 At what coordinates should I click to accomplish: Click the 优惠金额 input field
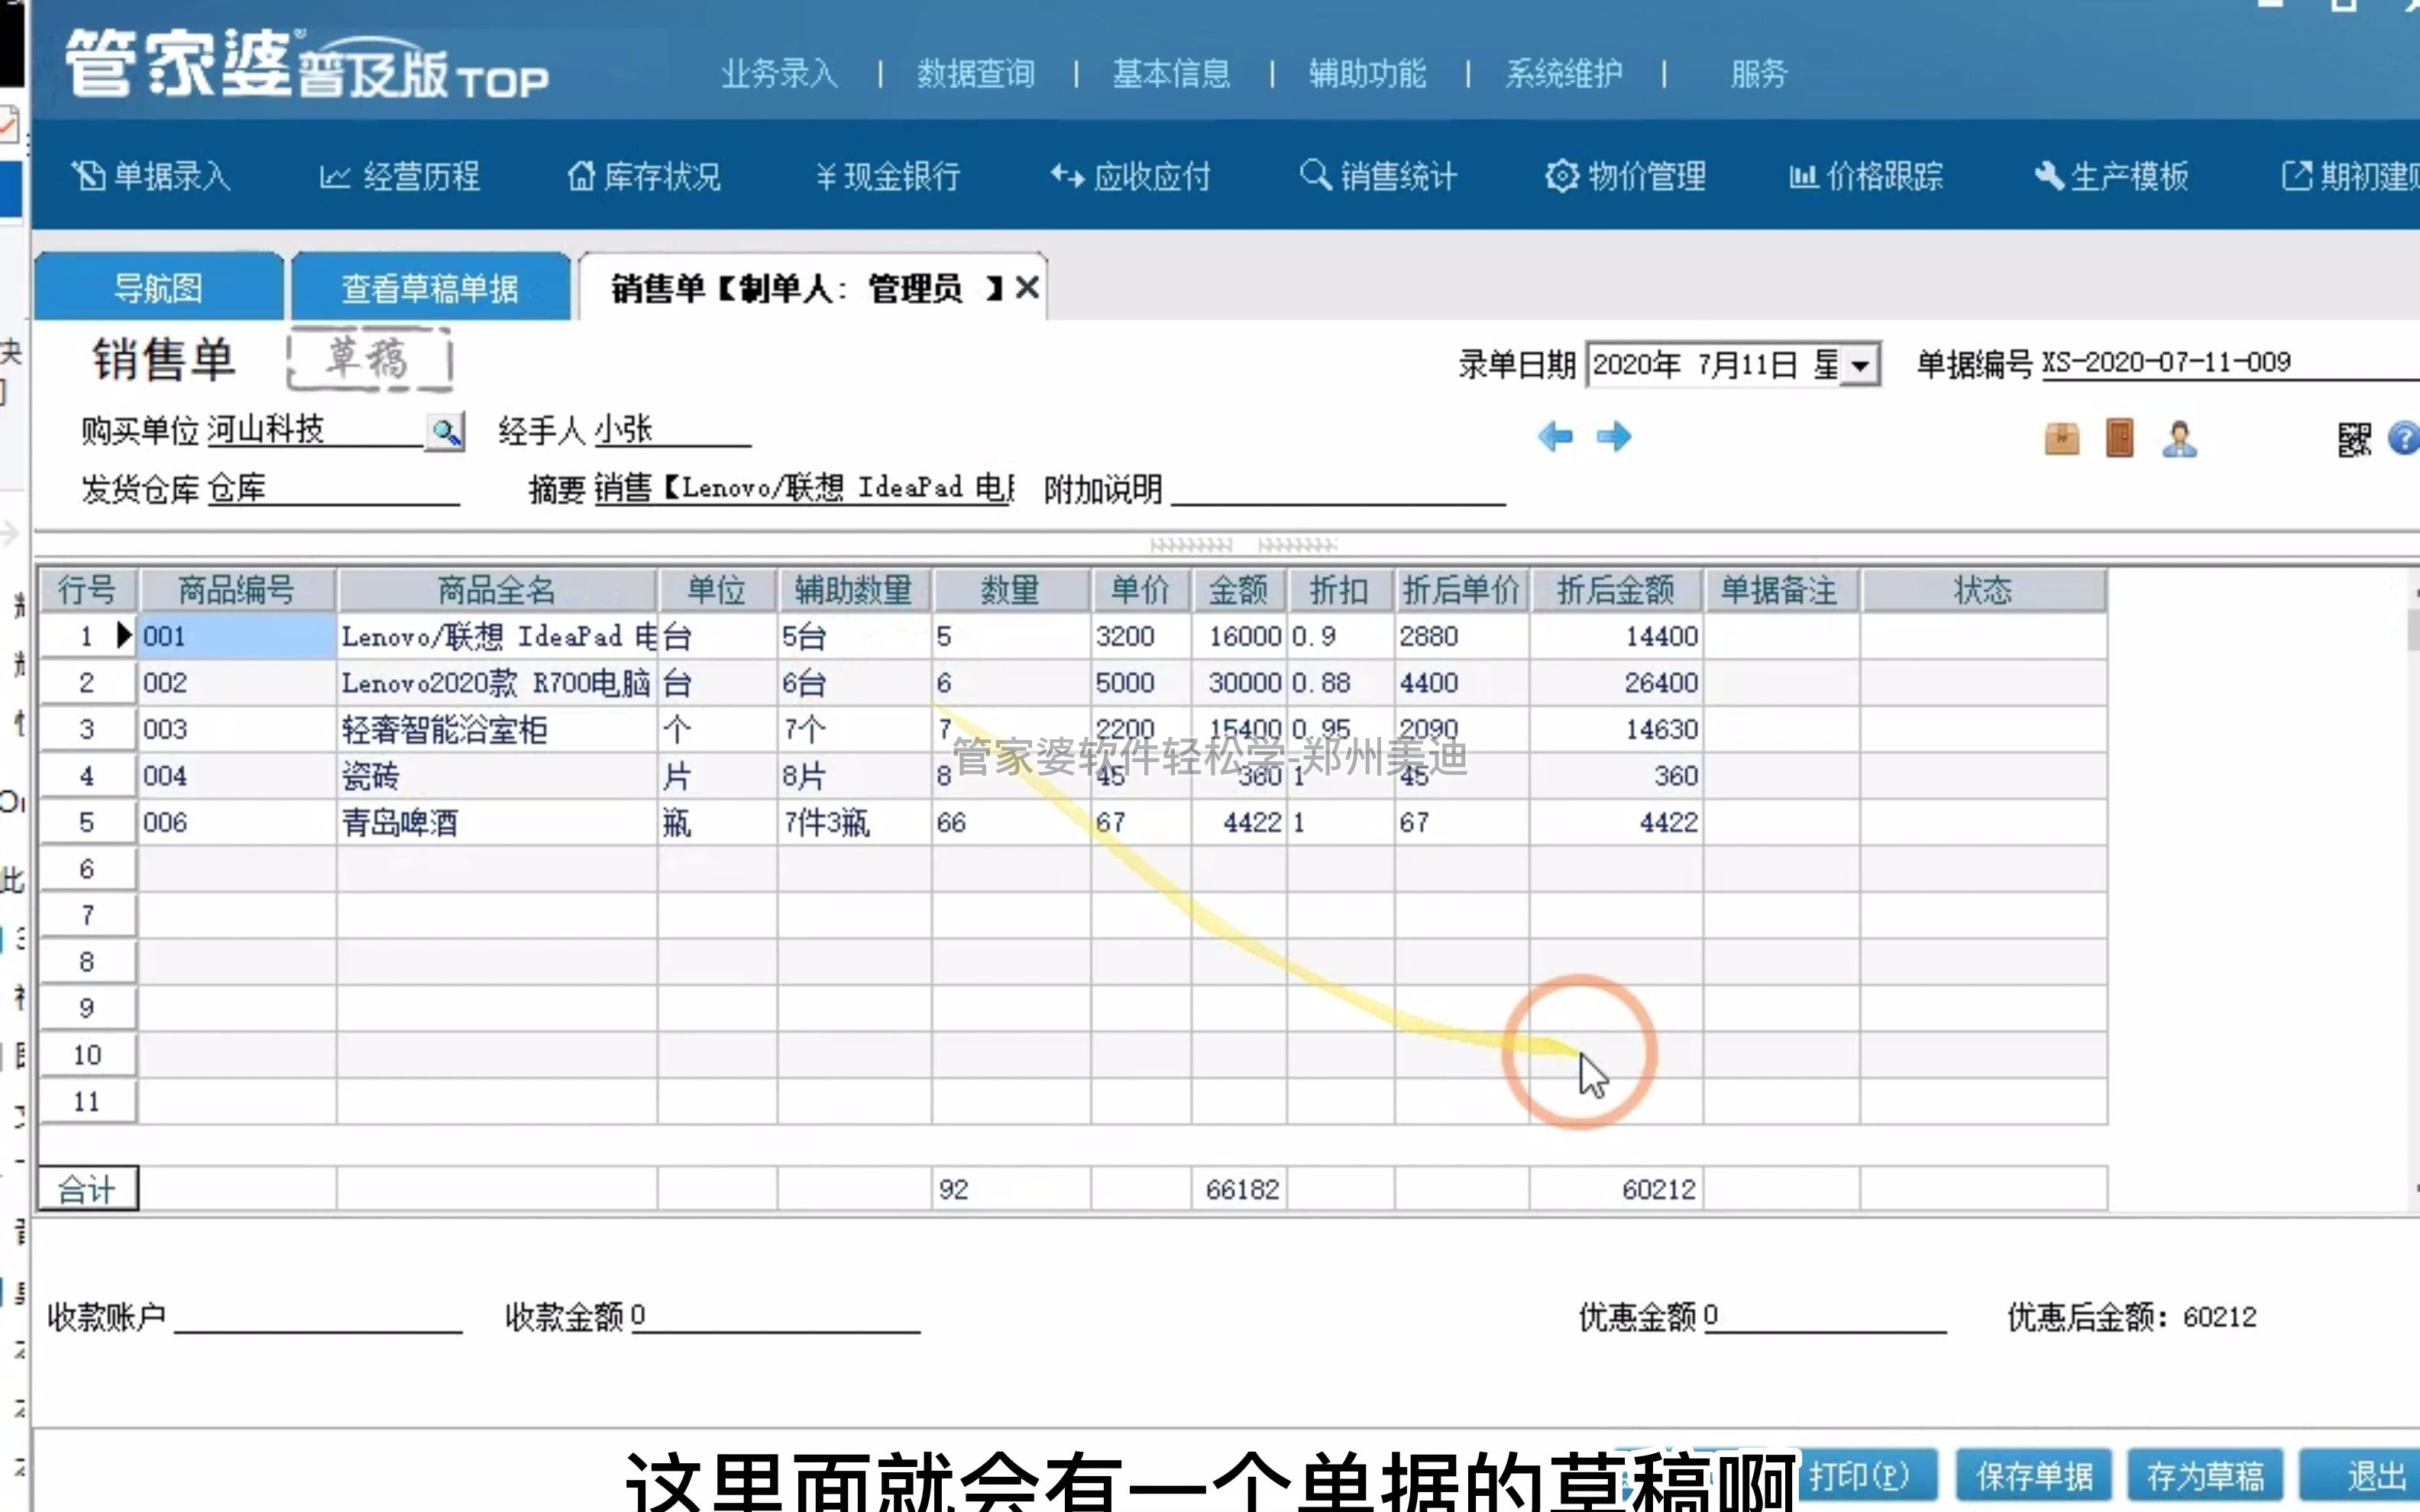(x=1824, y=1316)
